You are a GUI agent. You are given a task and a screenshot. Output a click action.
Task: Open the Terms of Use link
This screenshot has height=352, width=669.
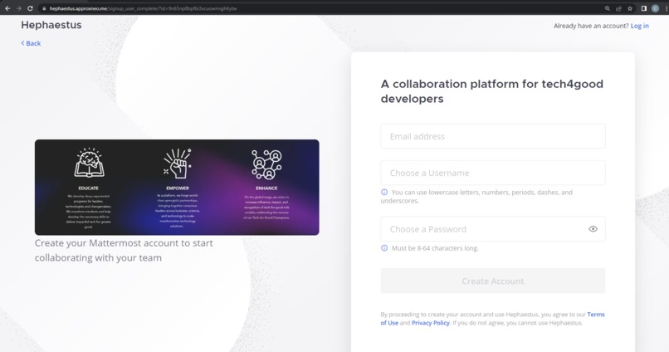[596, 315]
